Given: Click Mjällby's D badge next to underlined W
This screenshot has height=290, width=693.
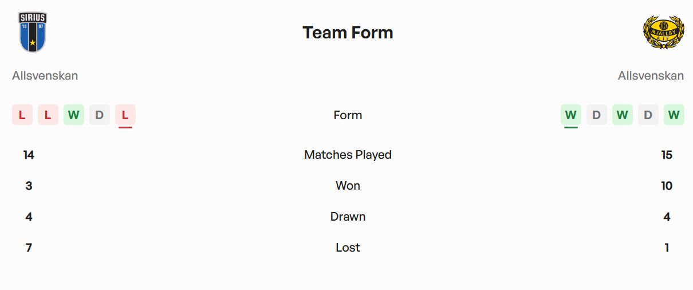Looking at the screenshot, I should pos(597,115).
